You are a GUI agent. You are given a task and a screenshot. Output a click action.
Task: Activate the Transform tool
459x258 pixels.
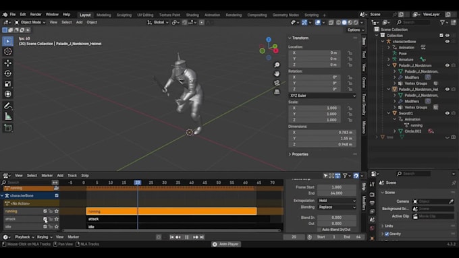tap(8, 94)
